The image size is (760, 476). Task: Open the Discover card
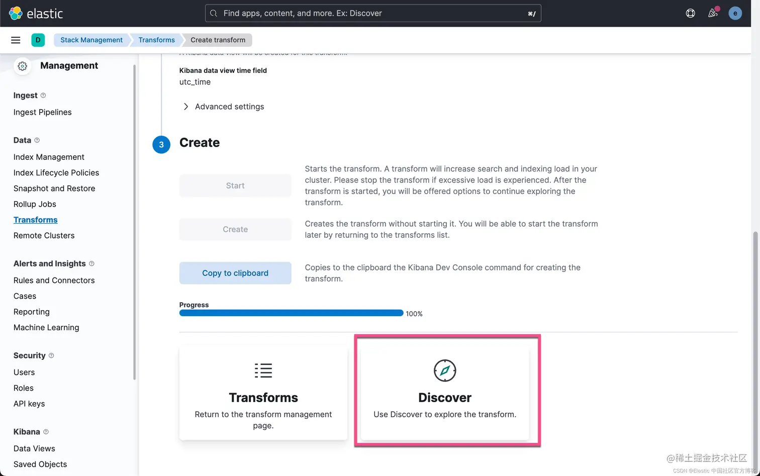(445, 393)
